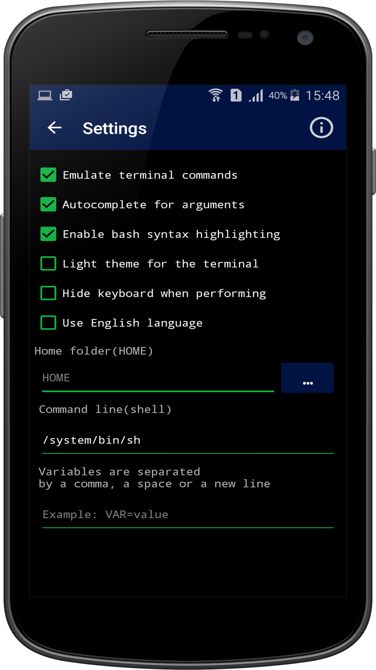Tap the Settings title in the header
This screenshot has height=670, width=376.
114,128
